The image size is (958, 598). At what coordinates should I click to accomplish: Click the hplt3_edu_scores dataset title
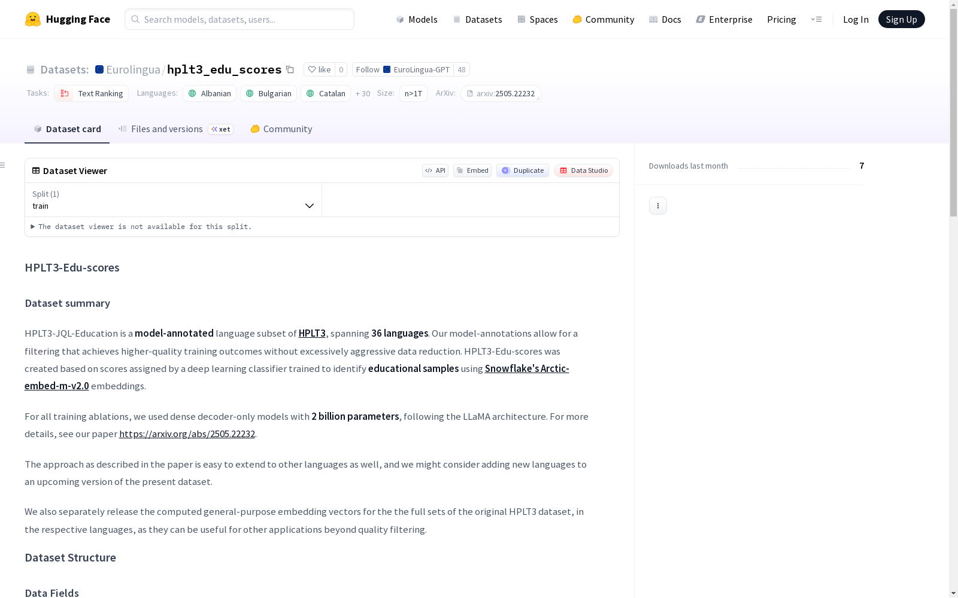pos(225,69)
